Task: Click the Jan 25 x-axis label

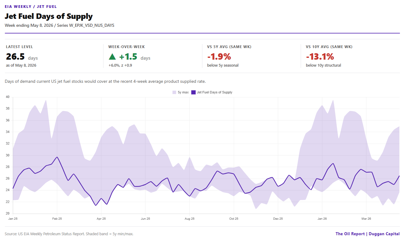Action: click(13, 218)
